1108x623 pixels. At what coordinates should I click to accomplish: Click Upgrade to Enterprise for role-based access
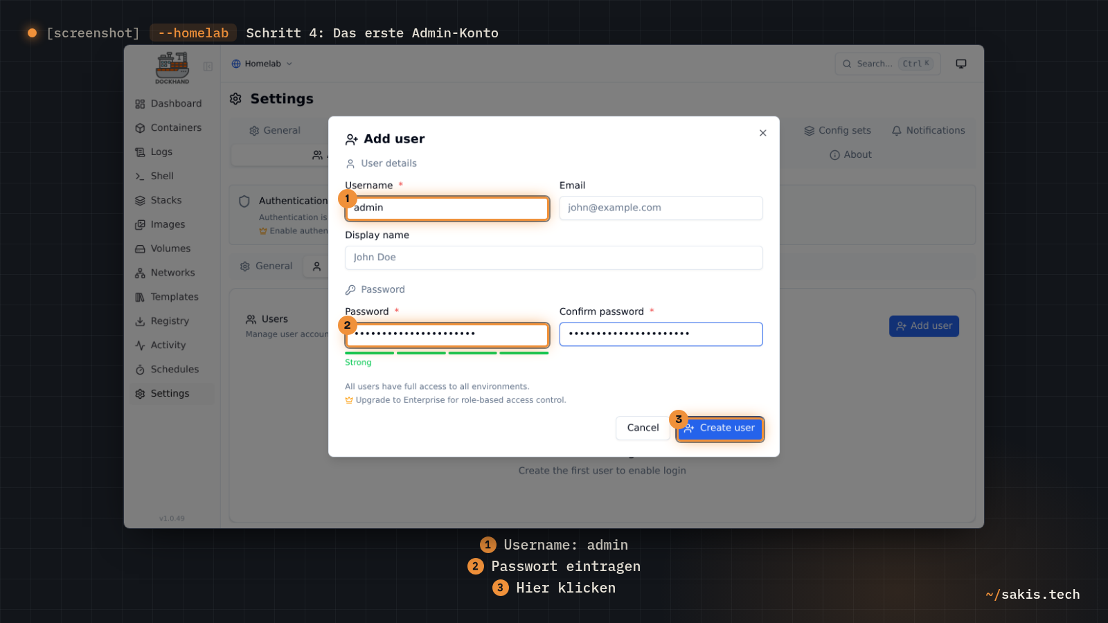click(x=456, y=400)
